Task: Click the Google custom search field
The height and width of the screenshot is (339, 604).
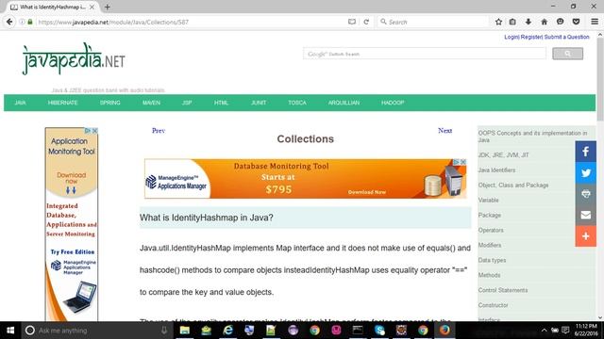Action: [x=425, y=54]
